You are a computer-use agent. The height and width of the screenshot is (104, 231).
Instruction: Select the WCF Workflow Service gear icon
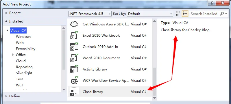click(74, 80)
